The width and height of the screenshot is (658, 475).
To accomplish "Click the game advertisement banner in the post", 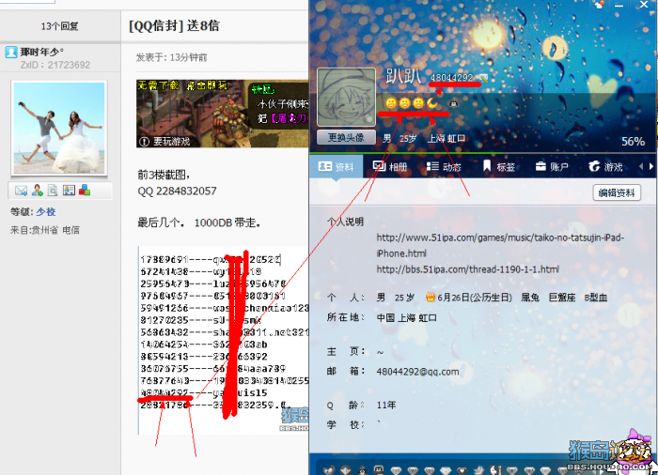I will pyautogui.click(x=223, y=114).
